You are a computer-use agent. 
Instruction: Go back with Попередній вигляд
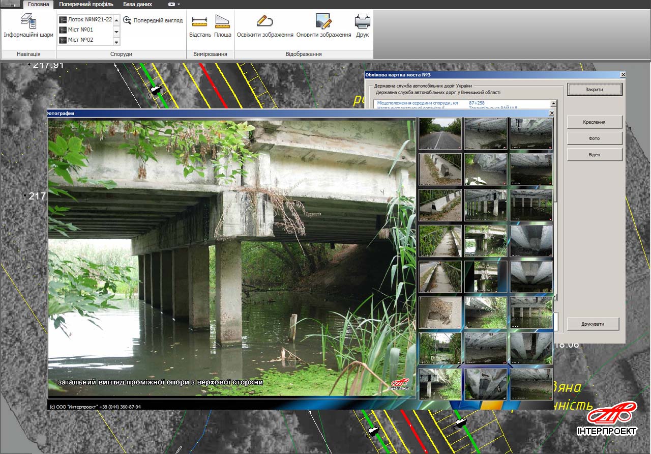pos(153,20)
